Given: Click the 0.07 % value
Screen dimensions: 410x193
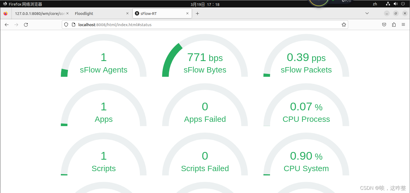Looking at the screenshot, I should [306, 107].
